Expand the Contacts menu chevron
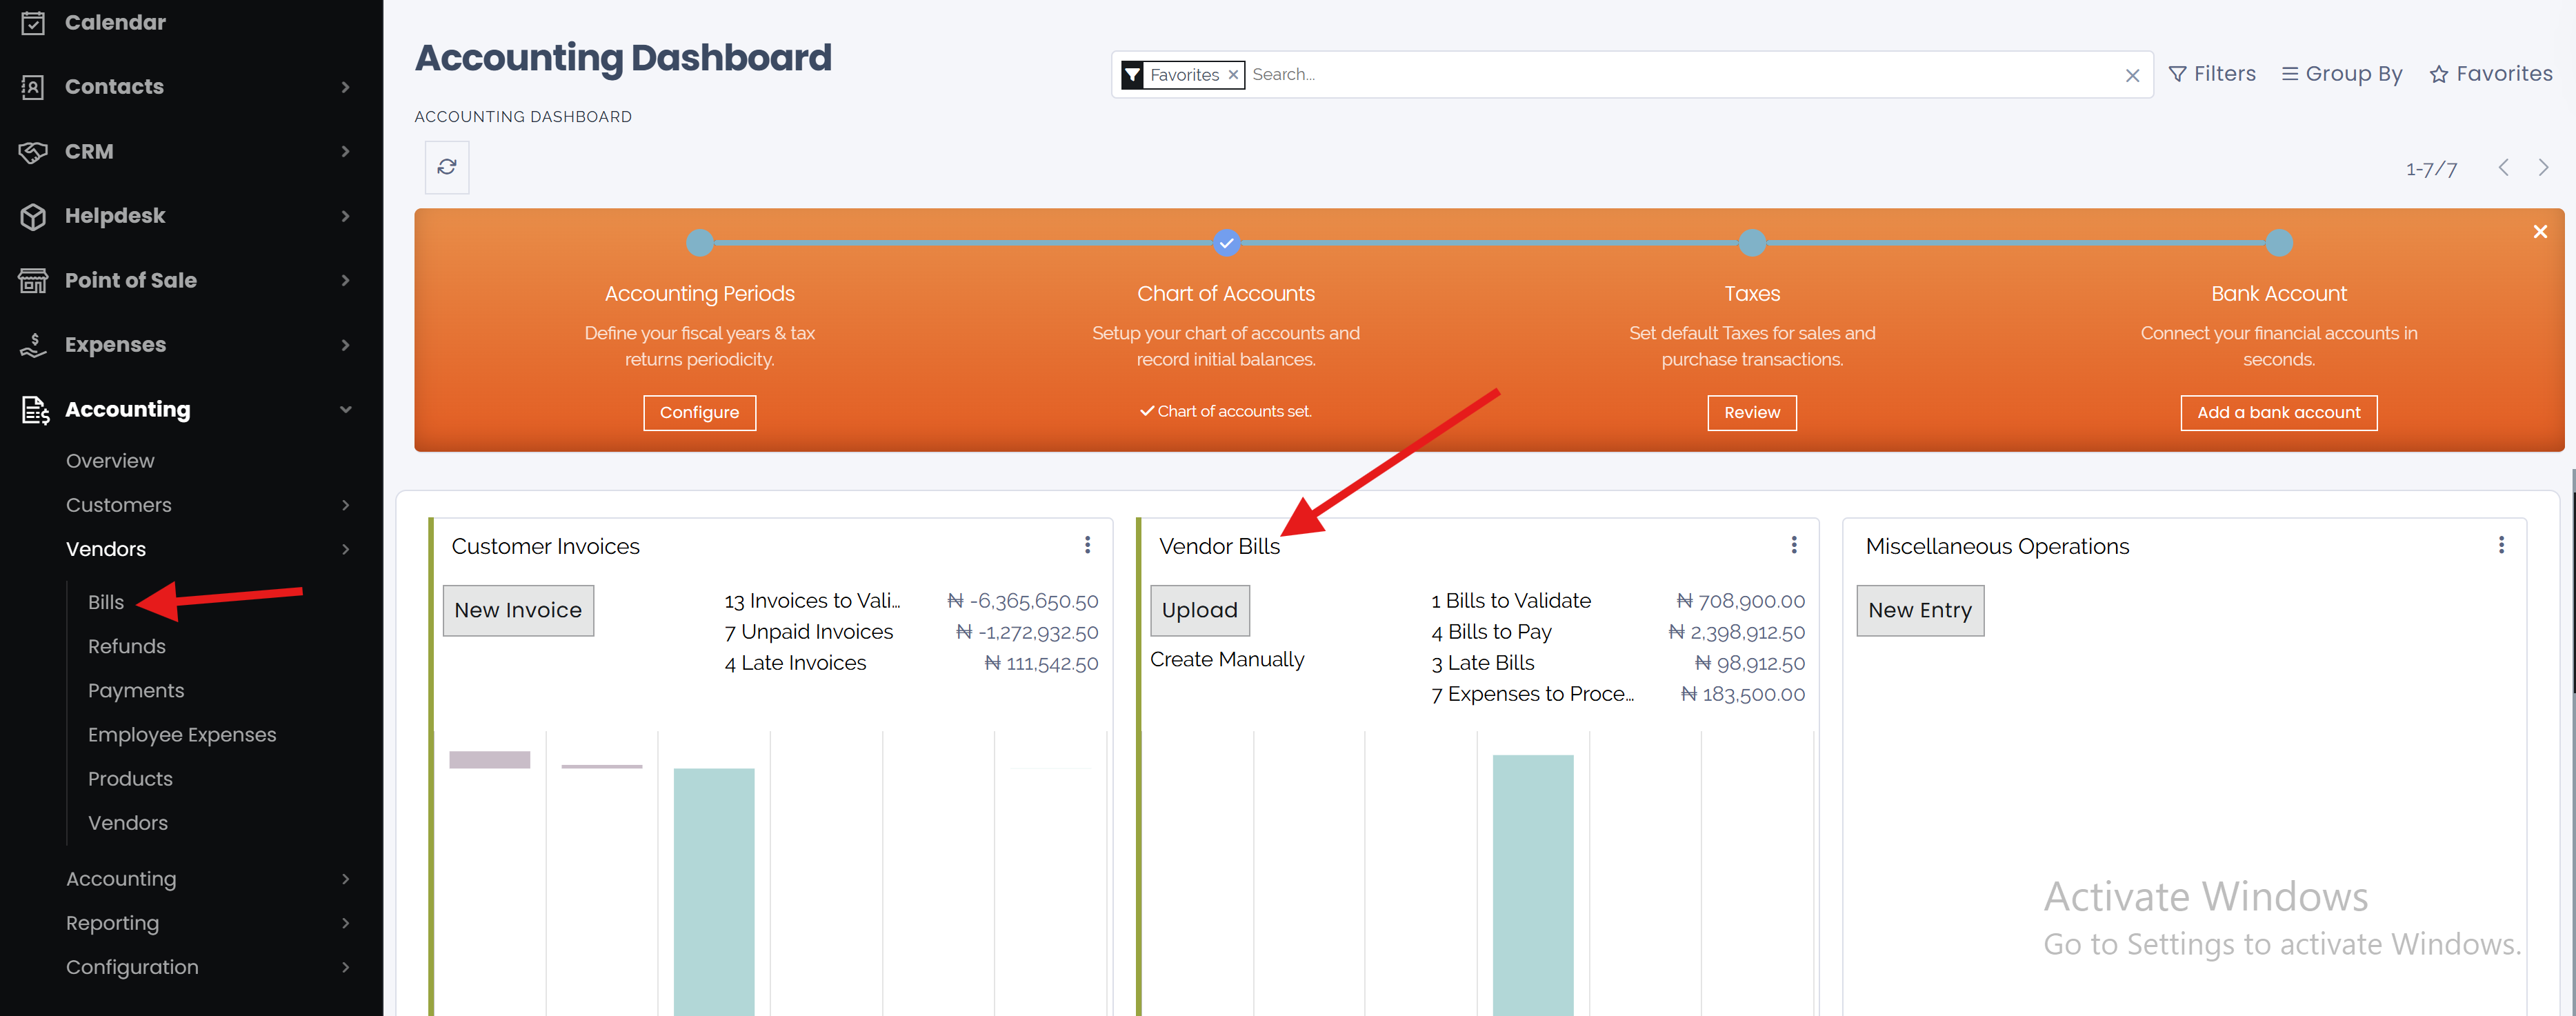The height and width of the screenshot is (1016, 2576). click(x=346, y=87)
